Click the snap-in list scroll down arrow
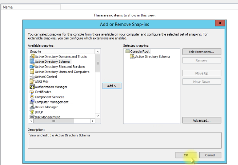238x165 pixels. [98, 116]
